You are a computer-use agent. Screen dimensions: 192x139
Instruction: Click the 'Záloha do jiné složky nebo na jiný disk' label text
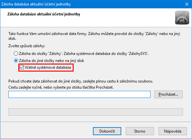[51, 61]
